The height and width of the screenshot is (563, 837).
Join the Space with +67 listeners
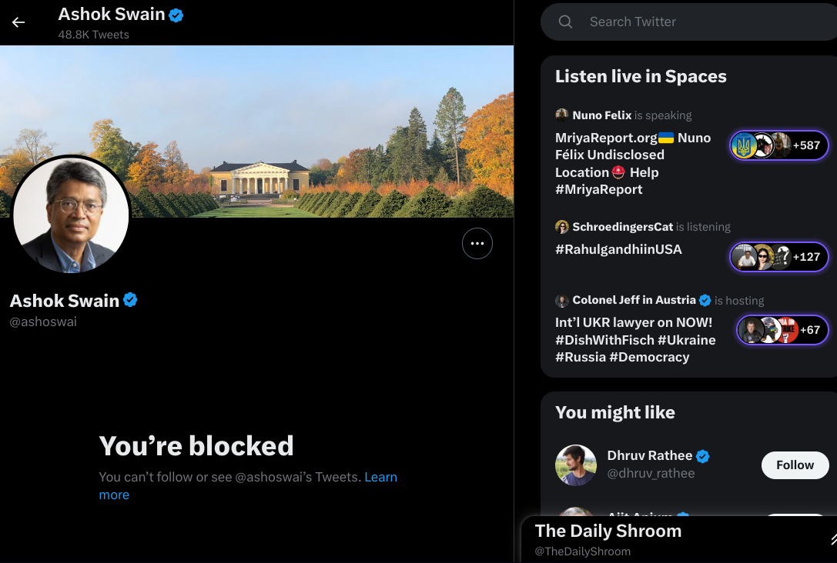782,330
